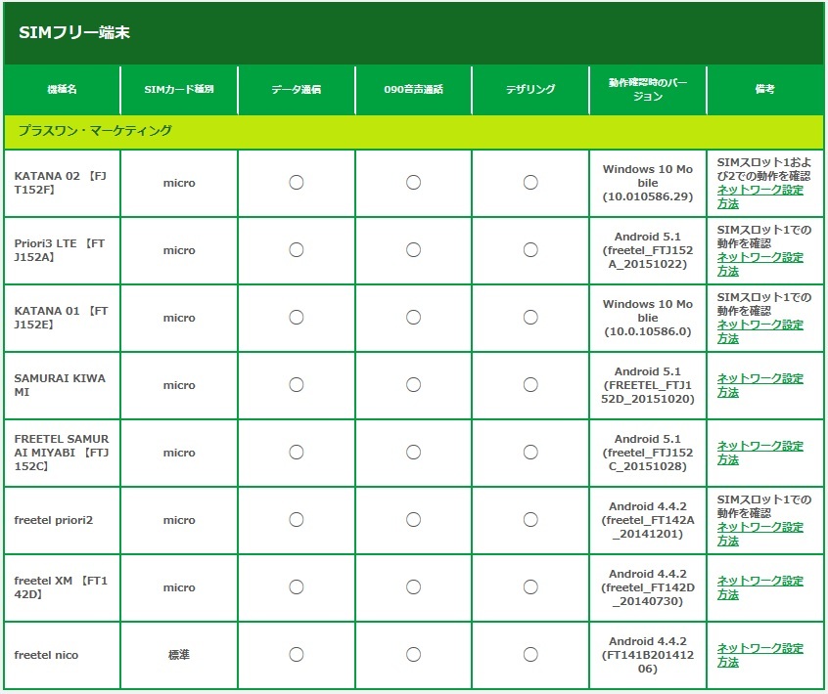Click the 動作確認時のバージョン column header
The image size is (828, 694).
coord(648,89)
